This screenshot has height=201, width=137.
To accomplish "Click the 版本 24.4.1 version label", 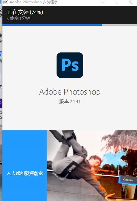I will pos(70,102).
